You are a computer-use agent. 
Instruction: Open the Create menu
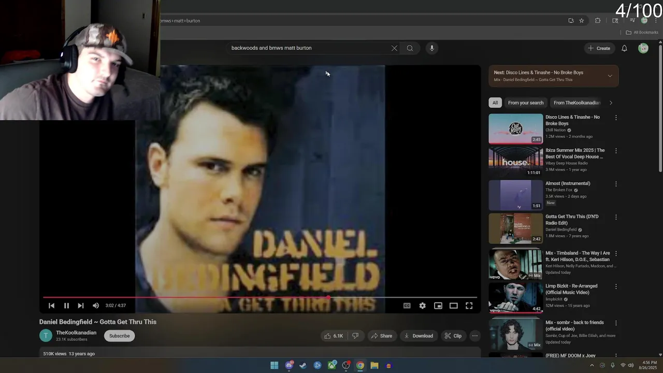point(599,48)
